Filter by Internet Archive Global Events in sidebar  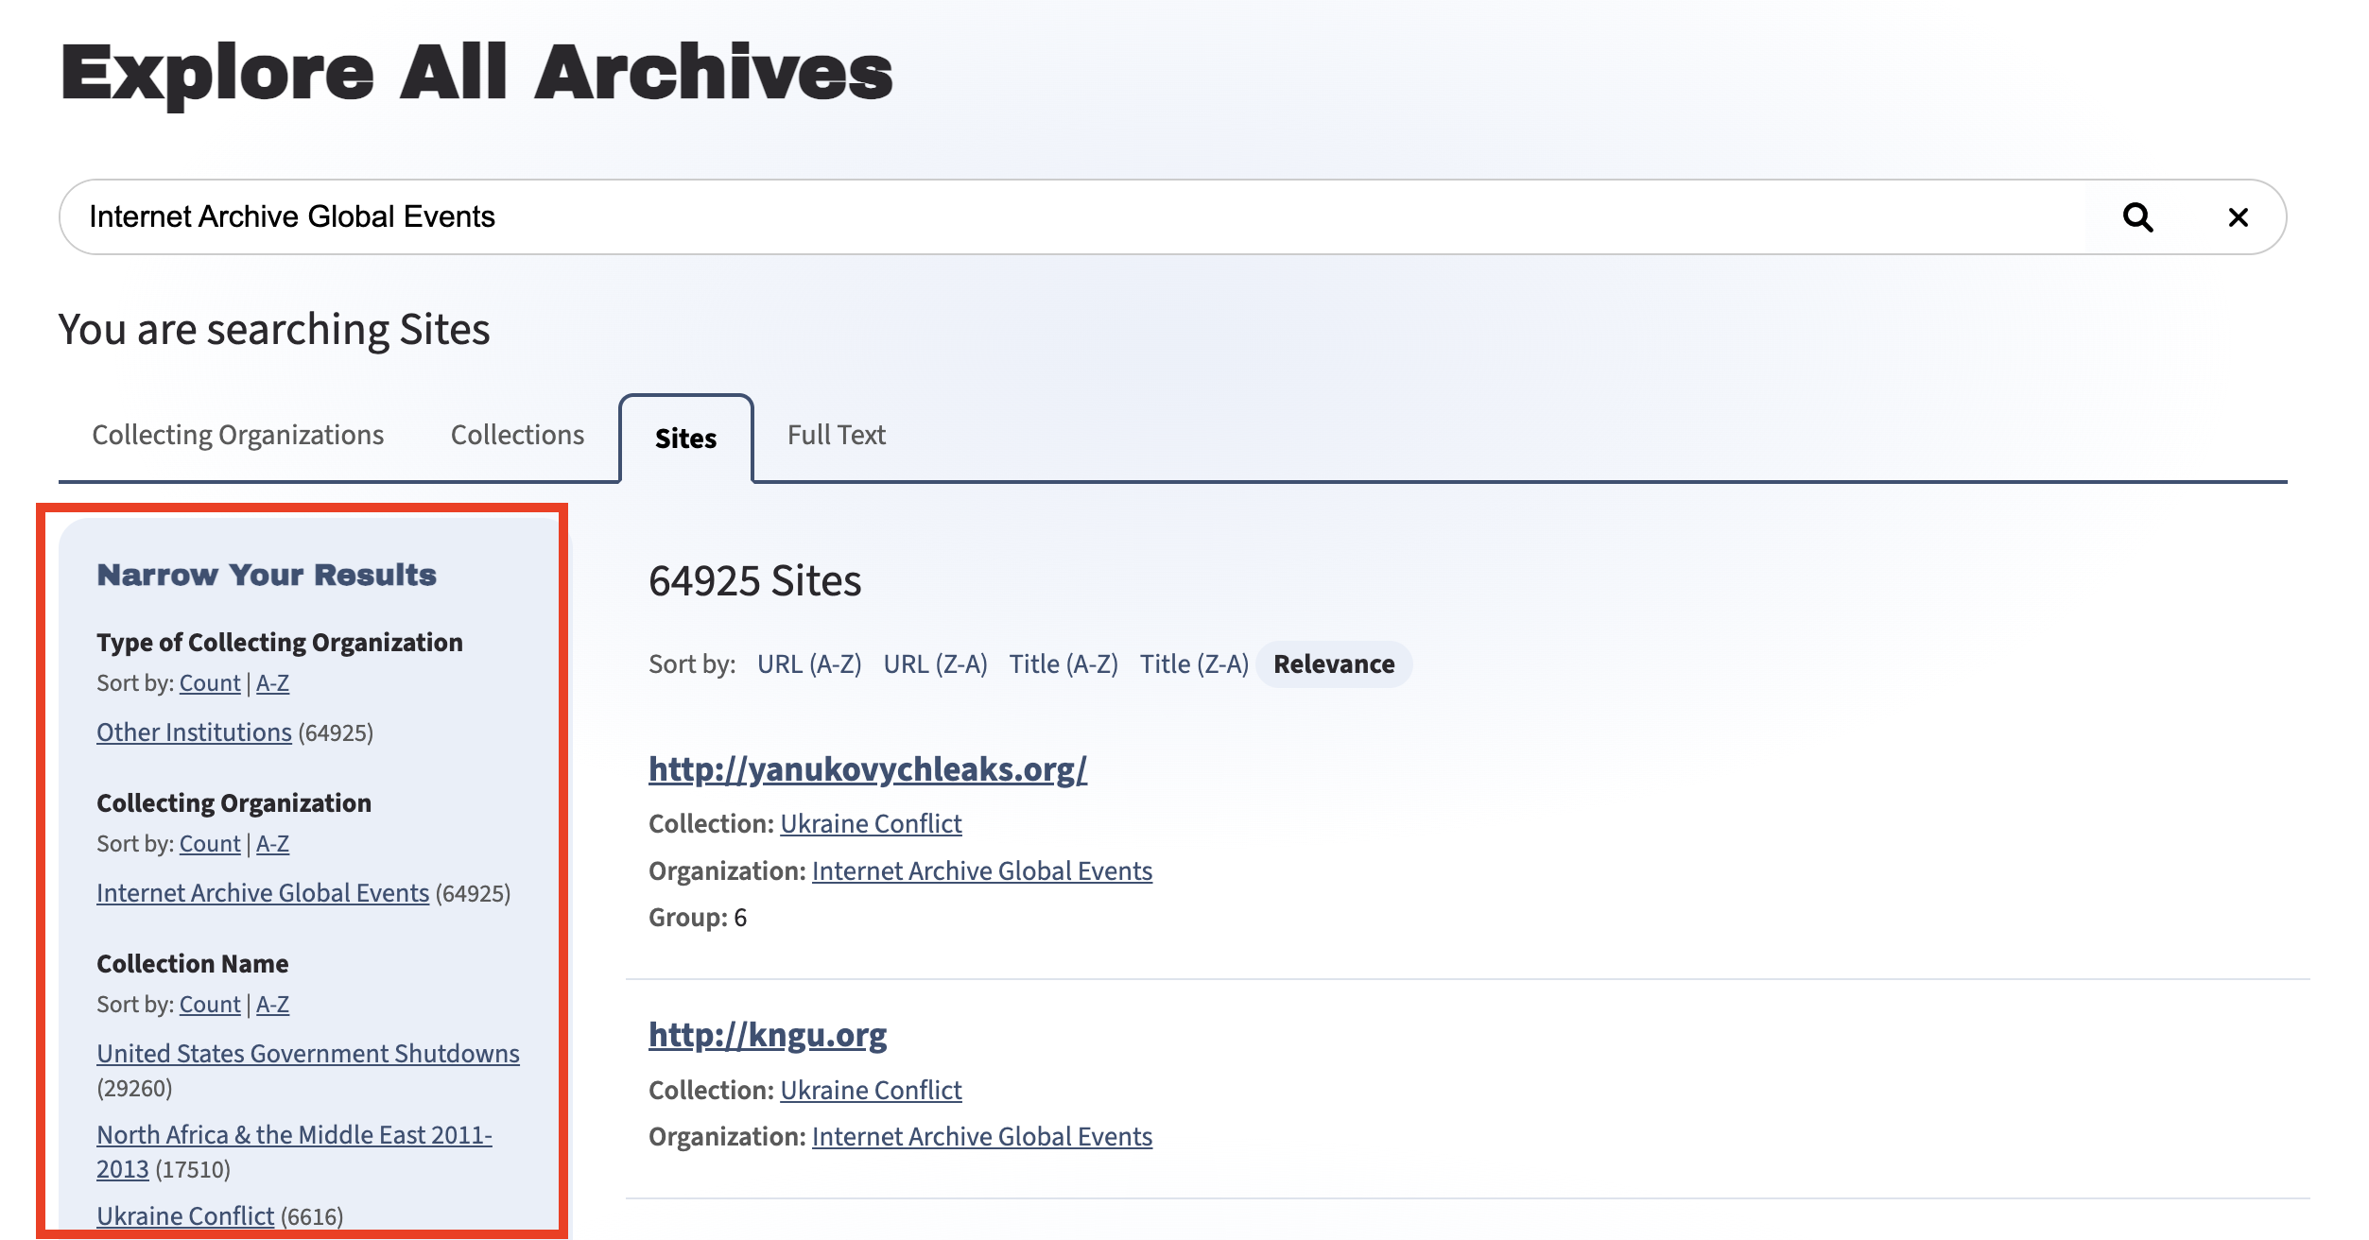[x=263, y=893]
